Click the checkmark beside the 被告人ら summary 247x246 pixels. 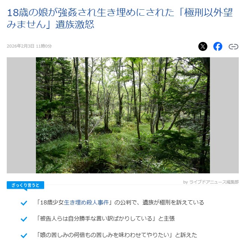pos(24,219)
